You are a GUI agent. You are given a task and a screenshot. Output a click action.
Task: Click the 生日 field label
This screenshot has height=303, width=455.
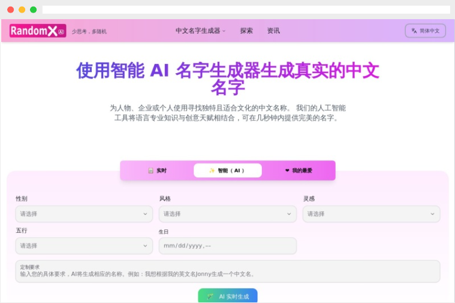tap(164, 232)
